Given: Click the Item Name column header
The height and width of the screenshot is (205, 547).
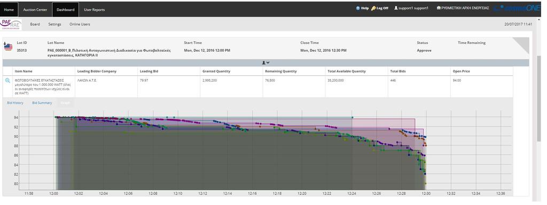Looking at the screenshot, I should 23,71.
